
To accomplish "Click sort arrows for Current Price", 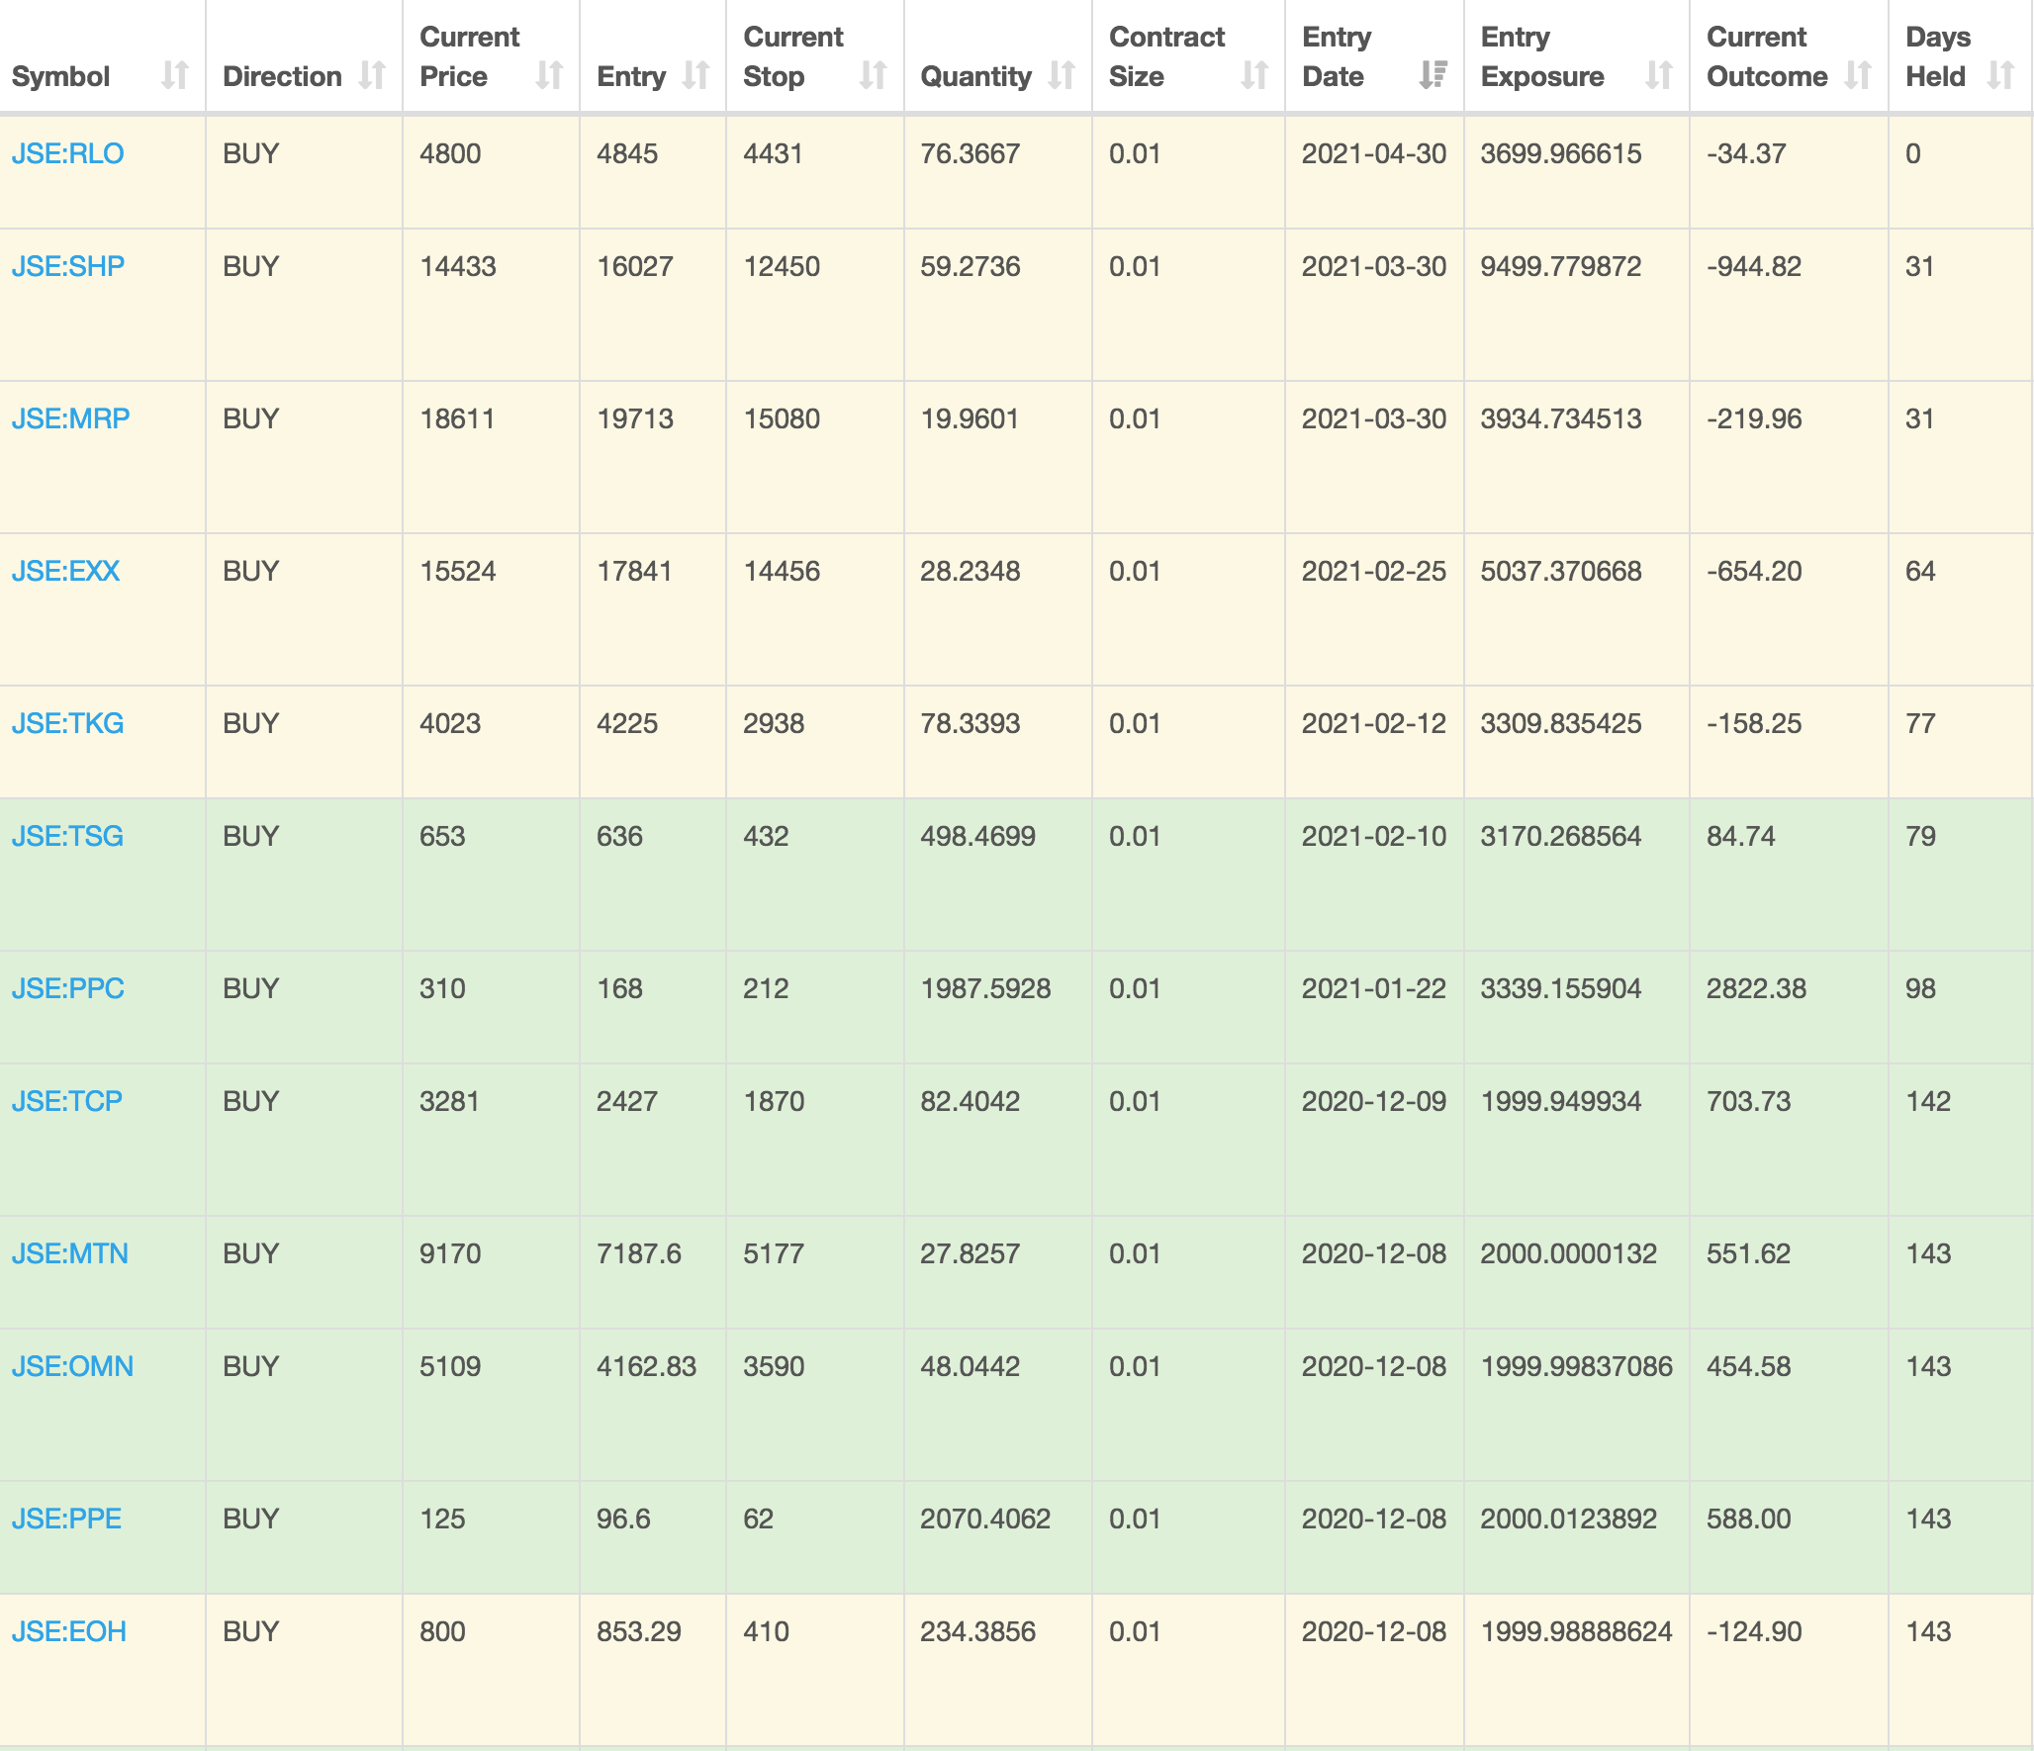I will coord(549,75).
